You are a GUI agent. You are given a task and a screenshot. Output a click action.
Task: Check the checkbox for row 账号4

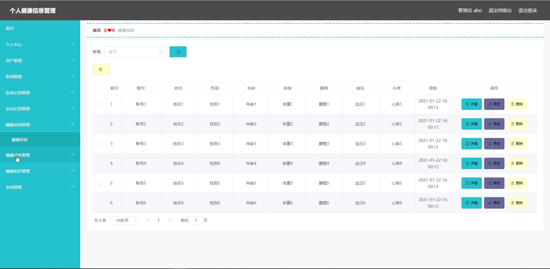point(100,163)
